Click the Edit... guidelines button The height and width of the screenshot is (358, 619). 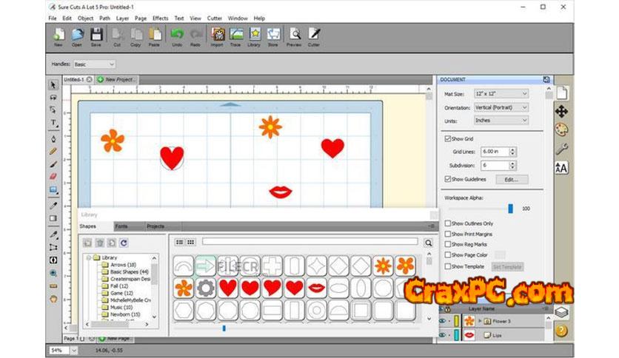coord(511,179)
